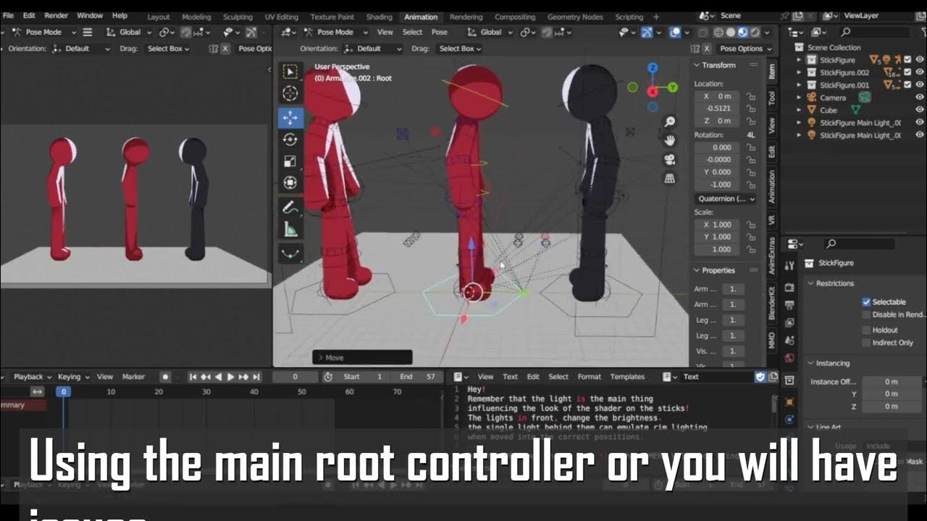Activate the Rotate tool in viewport toolbar

[x=290, y=140]
